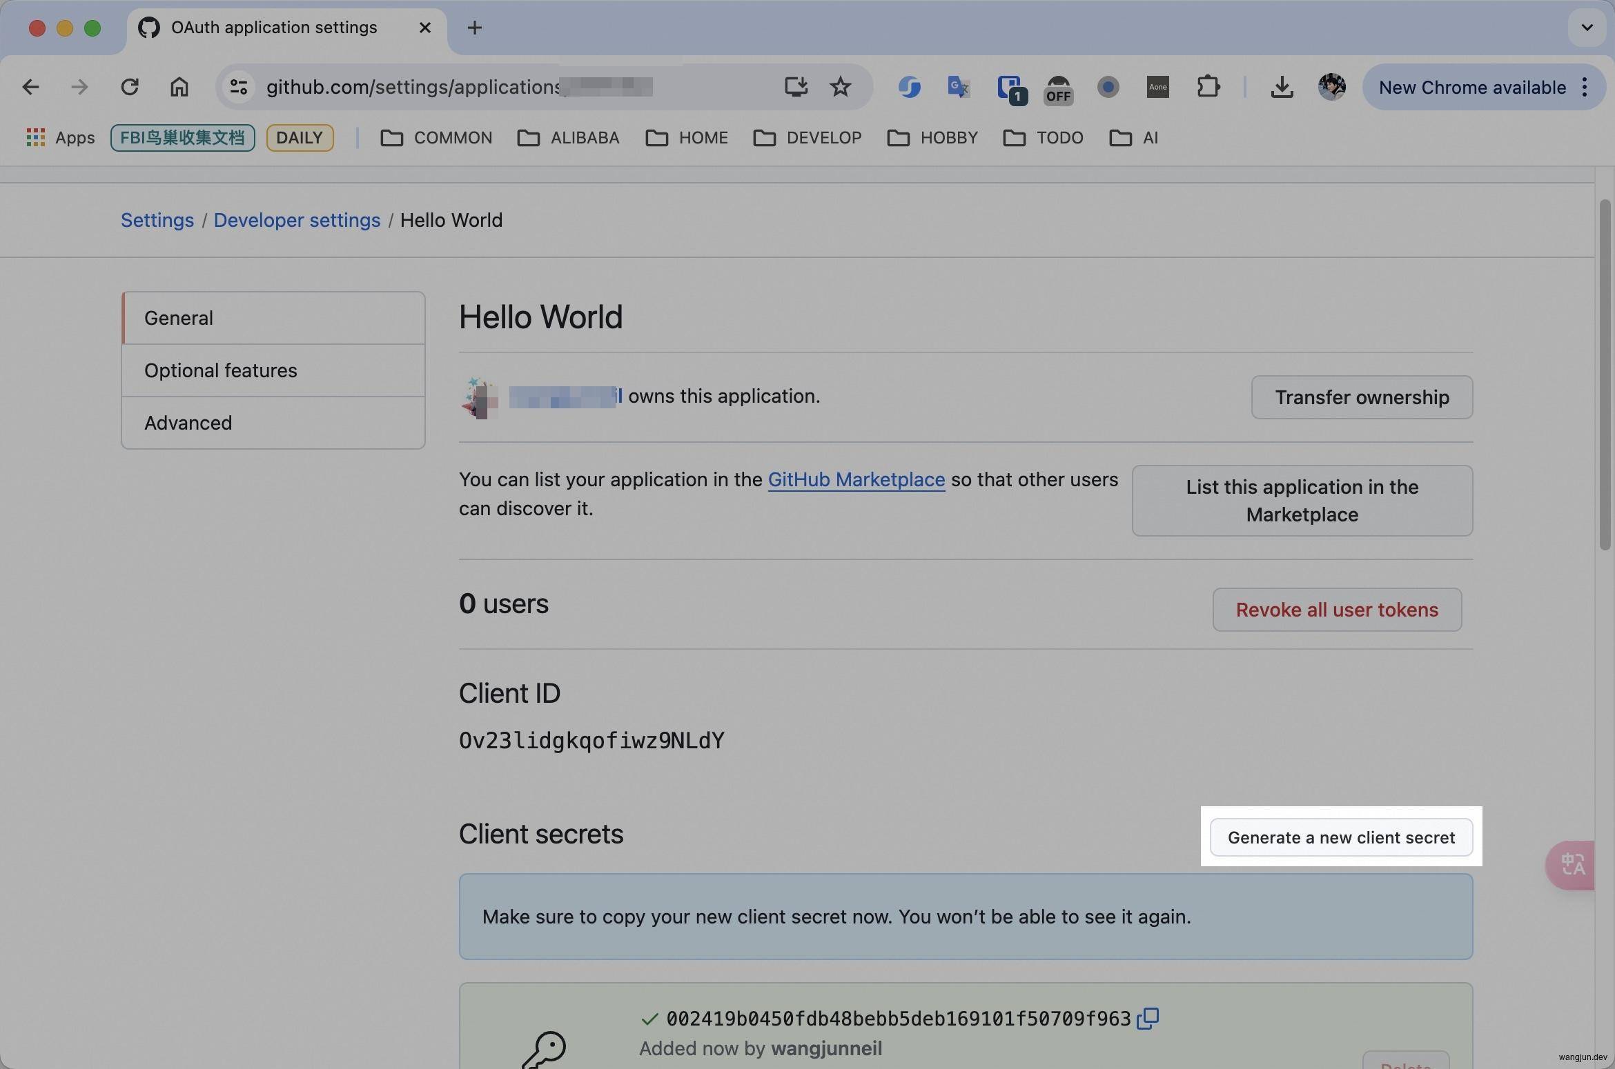The image size is (1615, 1069).
Task: Click the page vertical scrollbar
Action: [1605, 374]
